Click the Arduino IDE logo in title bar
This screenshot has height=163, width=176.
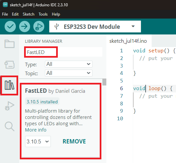pos(5,5)
